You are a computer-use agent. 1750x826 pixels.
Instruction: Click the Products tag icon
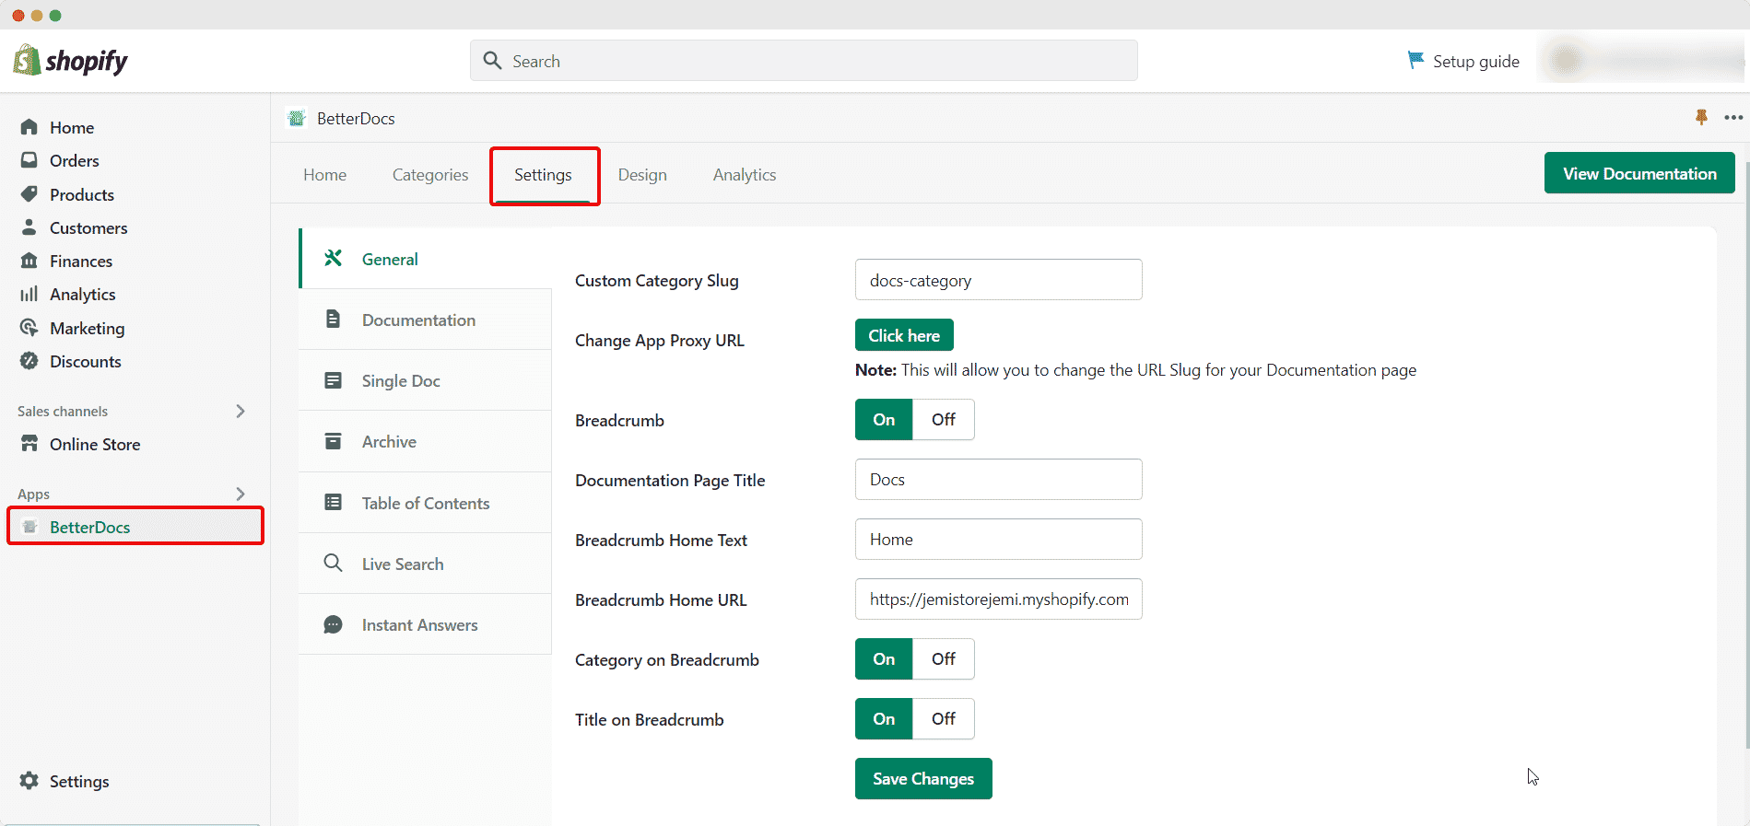click(29, 194)
